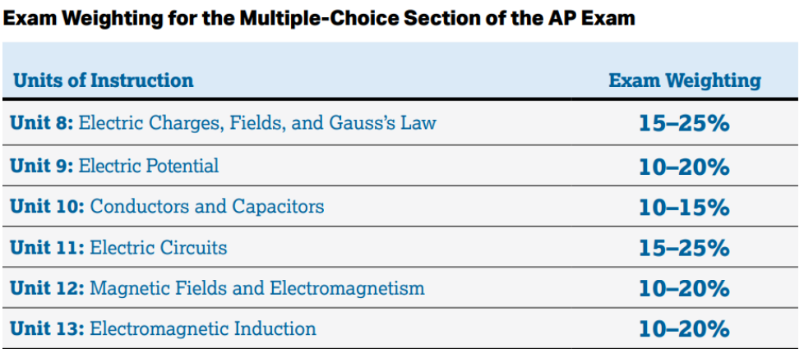804x353 pixels.
Task: Click Unit 8: Electric Charges, Fields, Gauss's Law
Action: (x=223, y=123)
